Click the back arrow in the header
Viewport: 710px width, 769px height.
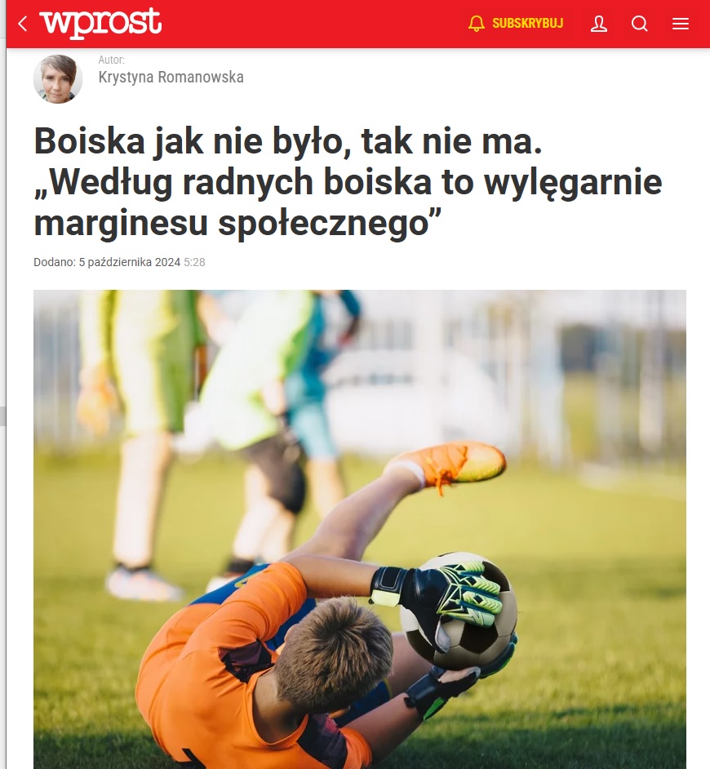click(22, 24)
